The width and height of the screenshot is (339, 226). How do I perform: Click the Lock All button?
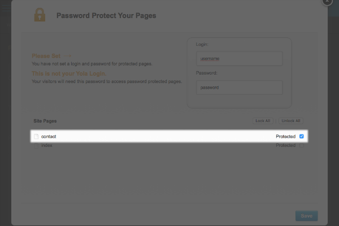tap(263, 121)
